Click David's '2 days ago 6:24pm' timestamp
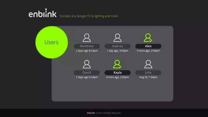Screen dimensions: 208x117 [87, 77]
